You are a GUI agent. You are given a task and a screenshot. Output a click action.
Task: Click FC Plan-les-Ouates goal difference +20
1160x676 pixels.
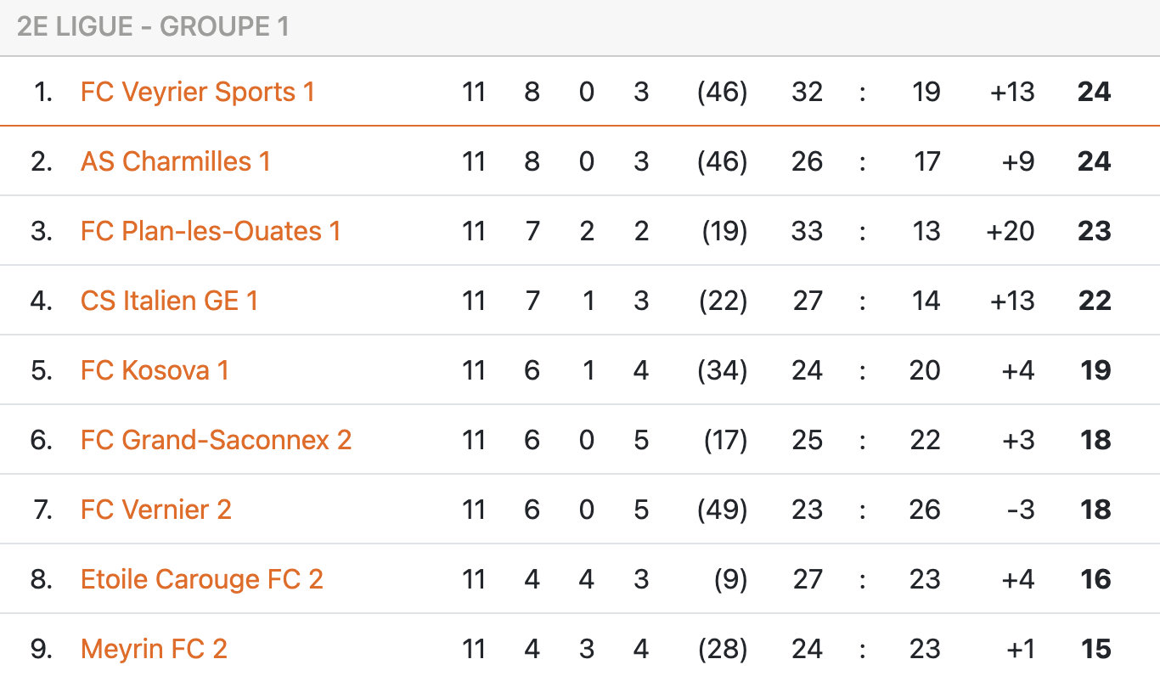tap(1011, 231)
